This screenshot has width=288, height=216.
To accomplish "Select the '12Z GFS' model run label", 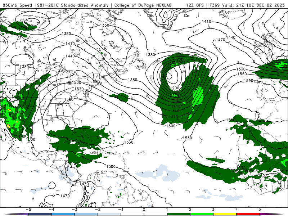I will pos(195,5).
